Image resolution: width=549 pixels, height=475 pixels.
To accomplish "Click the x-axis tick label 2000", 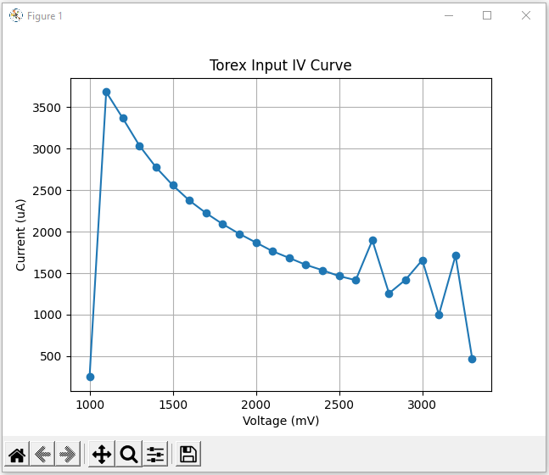I will [x=256, y=405].
